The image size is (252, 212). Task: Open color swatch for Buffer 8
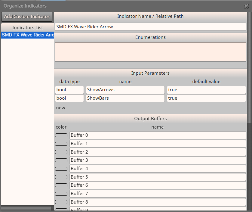61,202
